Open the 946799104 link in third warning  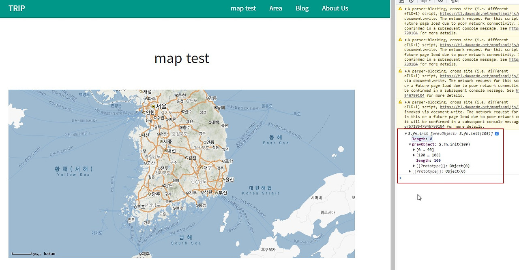tap(414, 95)
